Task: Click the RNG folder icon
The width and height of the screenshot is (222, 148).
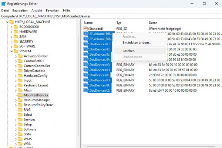Action: (20, 110)
